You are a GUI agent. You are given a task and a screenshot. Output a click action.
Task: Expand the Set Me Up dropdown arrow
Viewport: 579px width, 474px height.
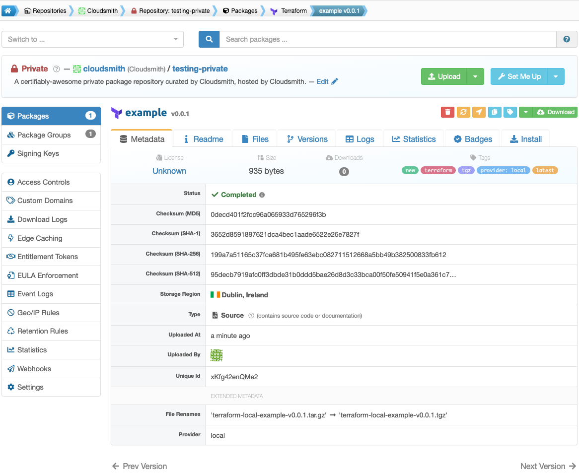[x=555, y=76]
